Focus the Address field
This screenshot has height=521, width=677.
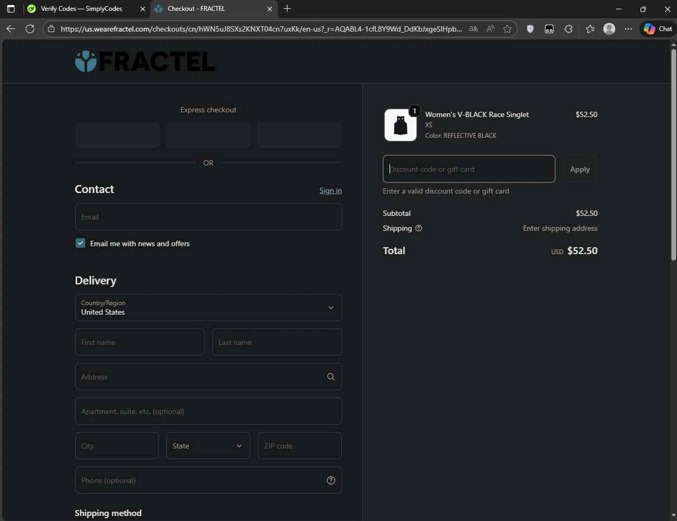(209, 377)
